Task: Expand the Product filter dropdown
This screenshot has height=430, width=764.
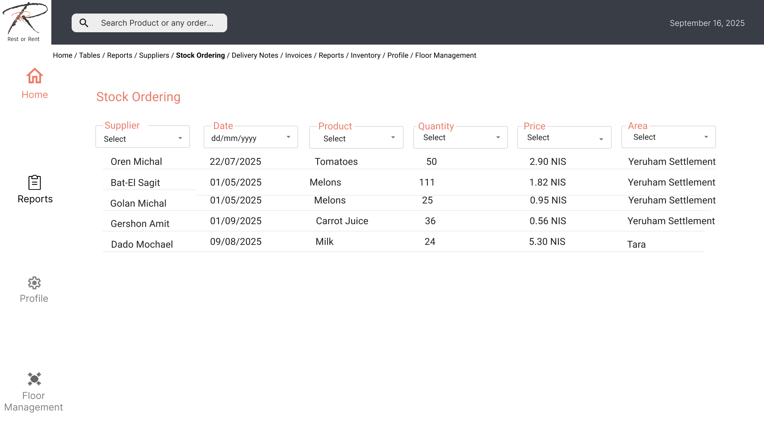Action: 393,137
